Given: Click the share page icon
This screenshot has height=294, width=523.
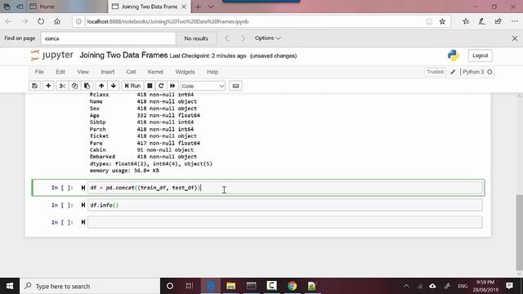Looking at the screenshot, I should (498, 22).
